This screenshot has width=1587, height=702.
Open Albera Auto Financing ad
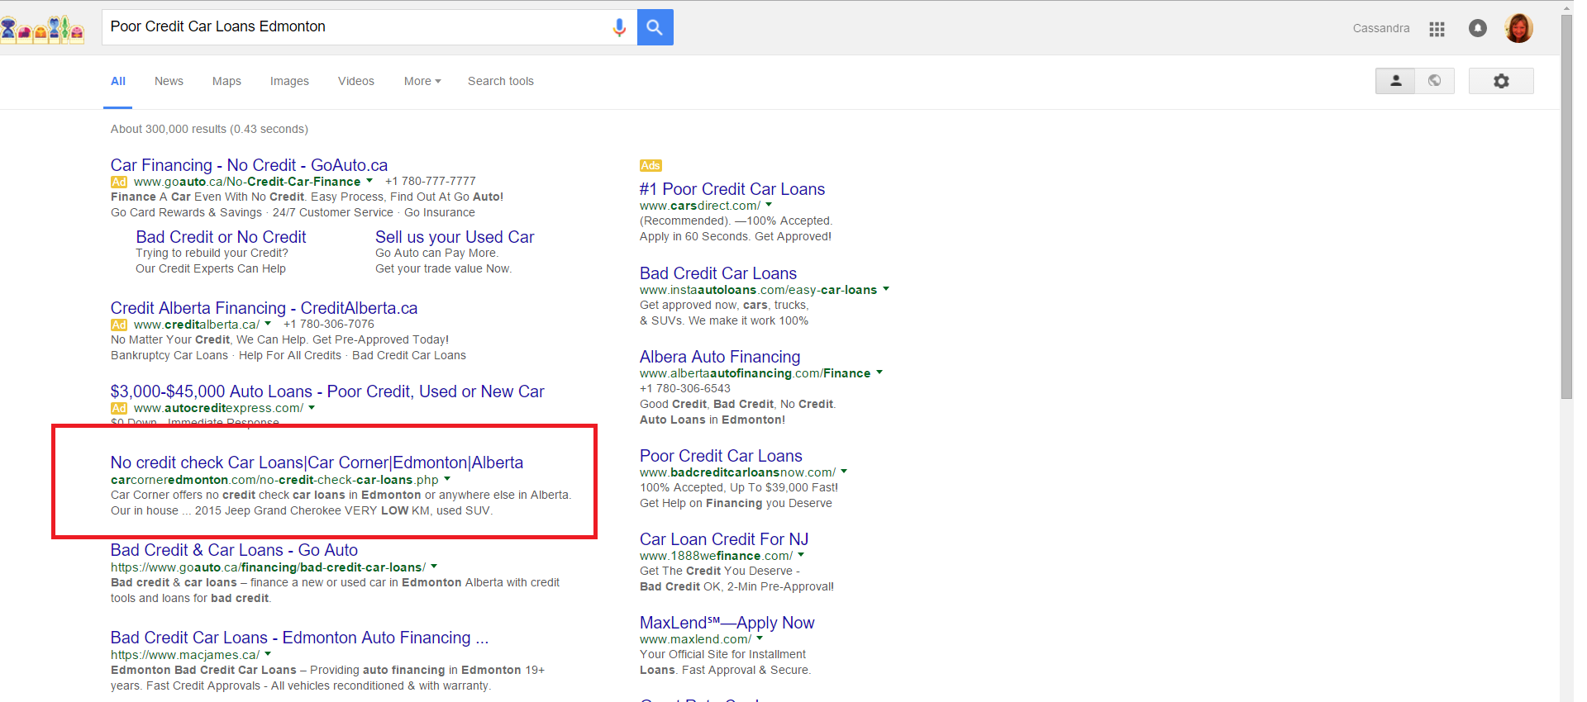pyautogui.click(x=720, y=357)
